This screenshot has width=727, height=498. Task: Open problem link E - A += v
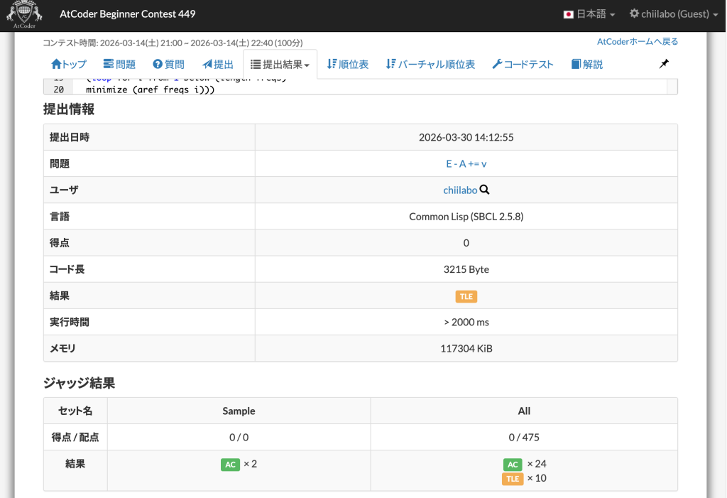pyautogui.click(x=466, y=163)
